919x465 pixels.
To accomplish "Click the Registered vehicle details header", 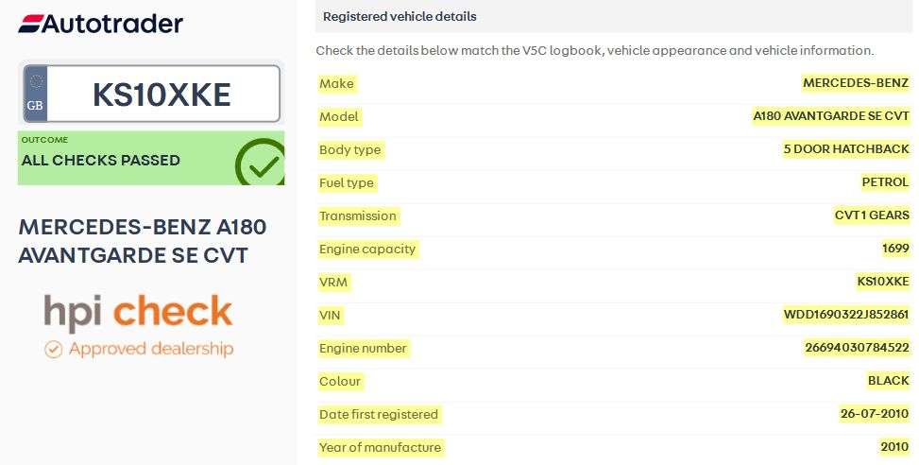I will (400, 16).
